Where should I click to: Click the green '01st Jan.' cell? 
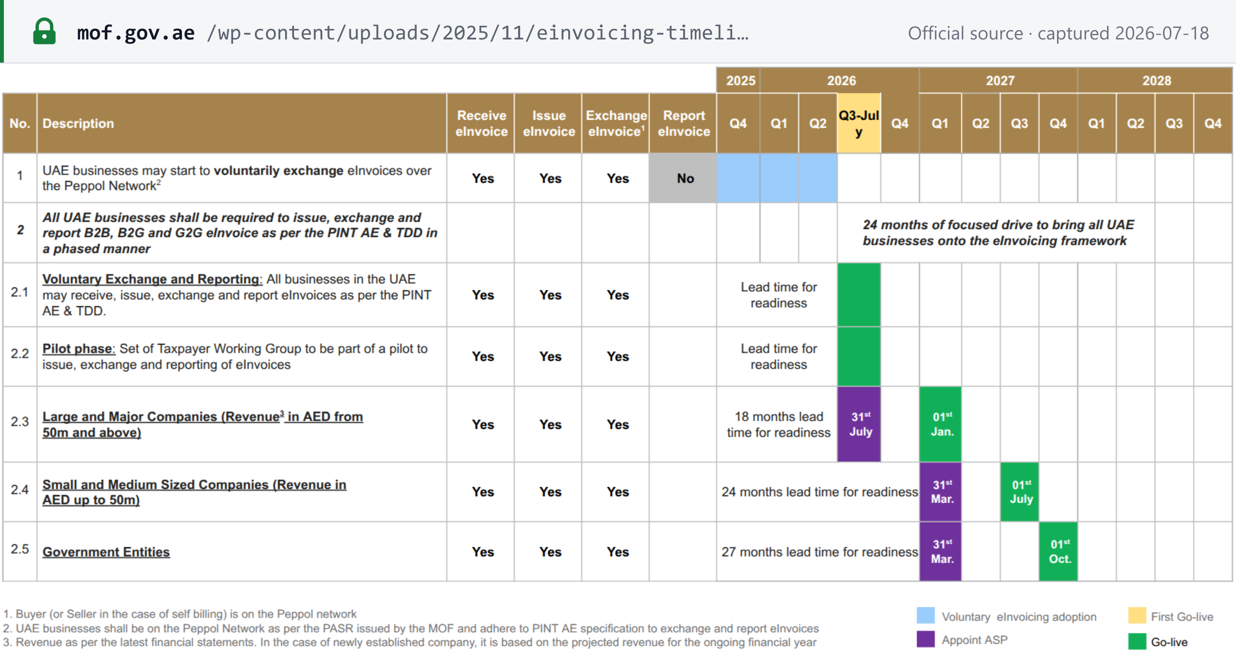tap(940, 424)
